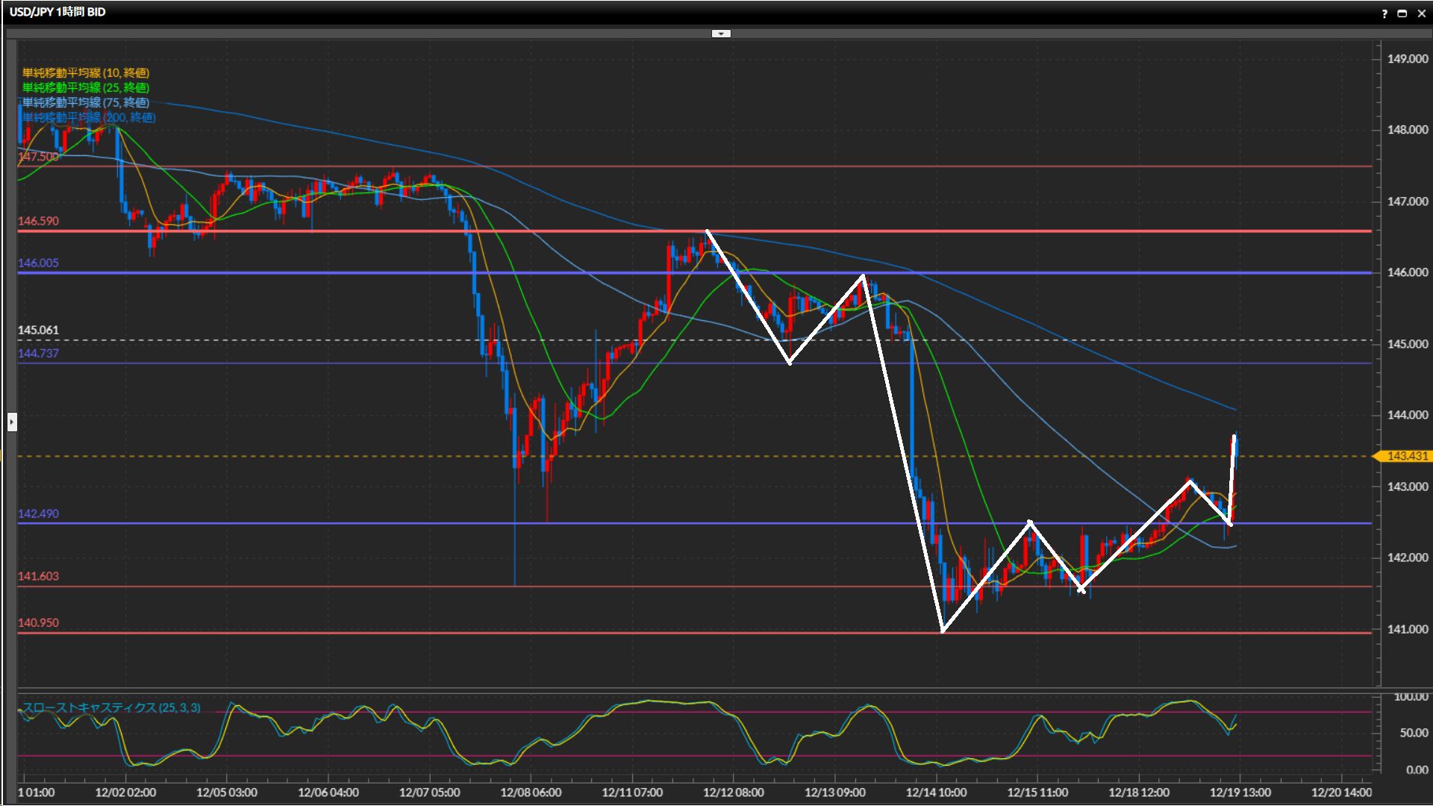The height and width of the screenshot is (806, 1433).
Task: Select the Slow Stochastics (25,3,3) label
Action: click(111, 707)
